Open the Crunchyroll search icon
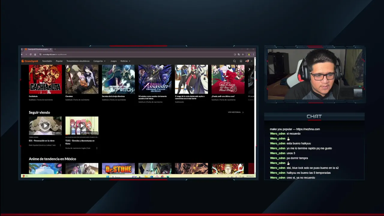The width and height of the screenshot is (384, 216). pyautogui.click(x=235, y=61)
